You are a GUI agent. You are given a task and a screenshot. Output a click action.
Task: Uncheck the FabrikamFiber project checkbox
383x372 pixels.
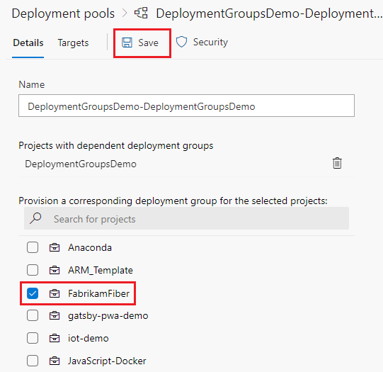point(33,293)
